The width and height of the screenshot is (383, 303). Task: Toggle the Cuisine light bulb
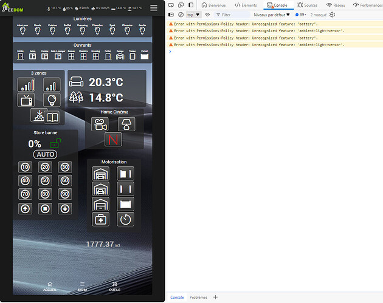point(52,31)
